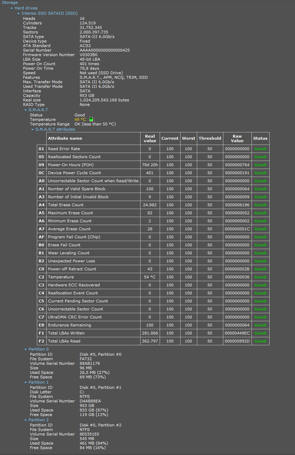Screen dimensions: 295x455
Task: Select the Reallocated Sectors Count attribute
Action: tap(74, 157)
